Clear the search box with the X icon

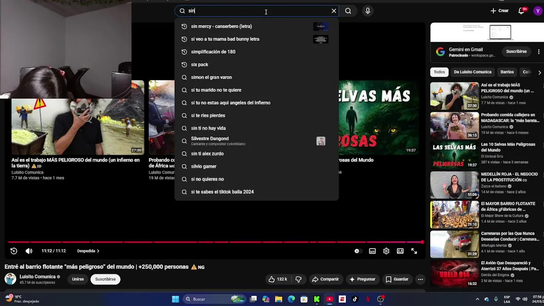pos(334,11)
